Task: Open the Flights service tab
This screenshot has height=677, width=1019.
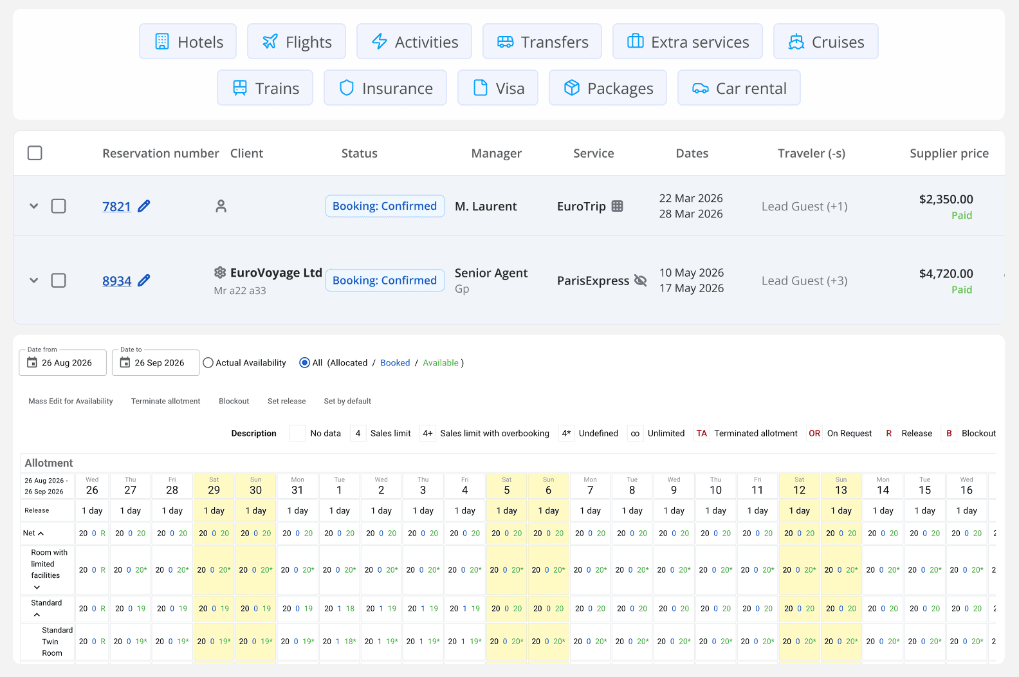Action: coord(297,42)
